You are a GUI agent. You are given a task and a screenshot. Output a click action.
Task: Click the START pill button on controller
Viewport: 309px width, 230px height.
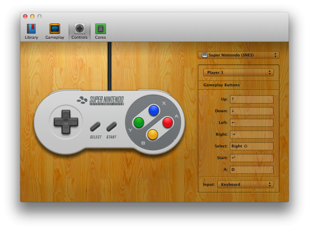(x=112, y=127)
